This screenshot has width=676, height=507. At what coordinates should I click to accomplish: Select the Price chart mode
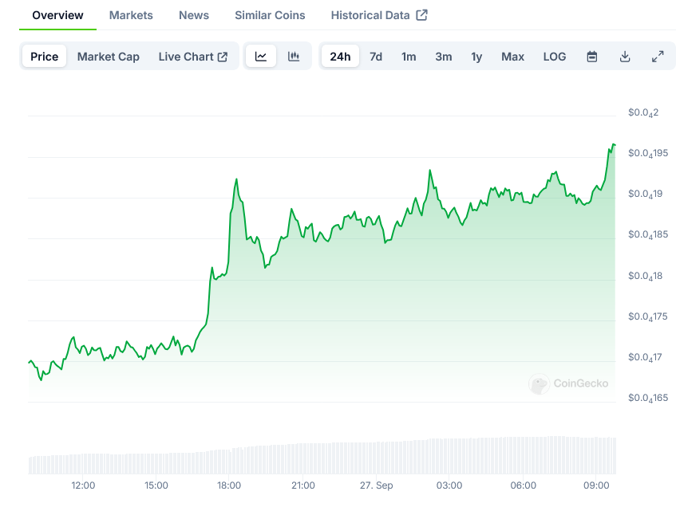point(45,57)
